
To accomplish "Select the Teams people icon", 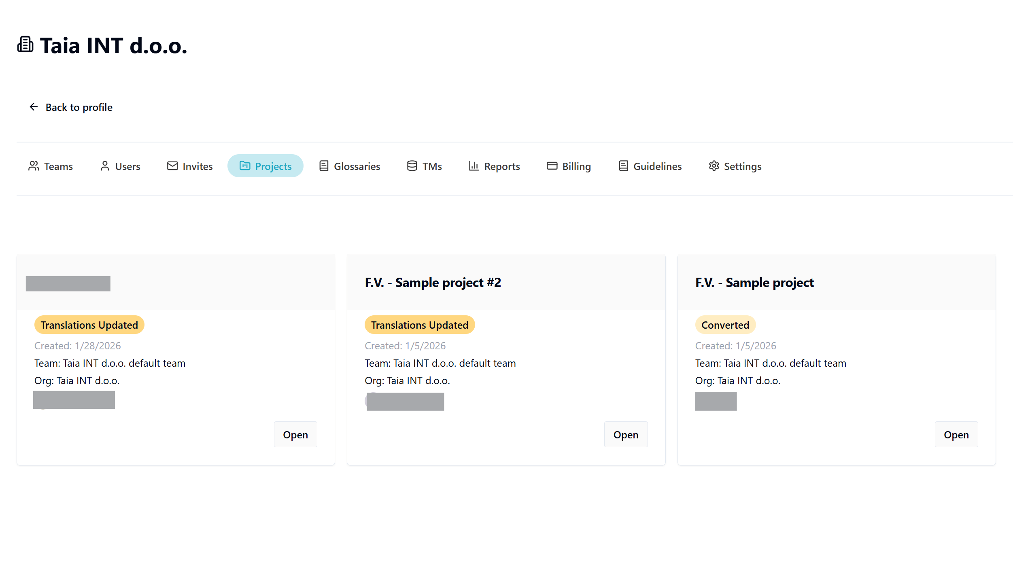I will pos(34,166).
